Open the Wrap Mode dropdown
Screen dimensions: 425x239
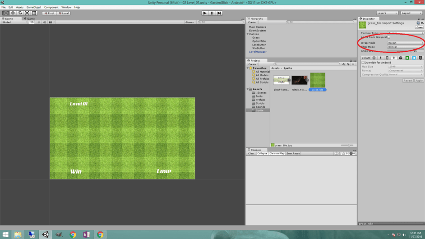coord(405,43)
